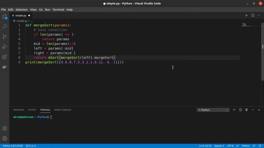Place cursor on 'mid = len(params)//2' line
This screenshot has height=148, width=264.
point(54,44)
